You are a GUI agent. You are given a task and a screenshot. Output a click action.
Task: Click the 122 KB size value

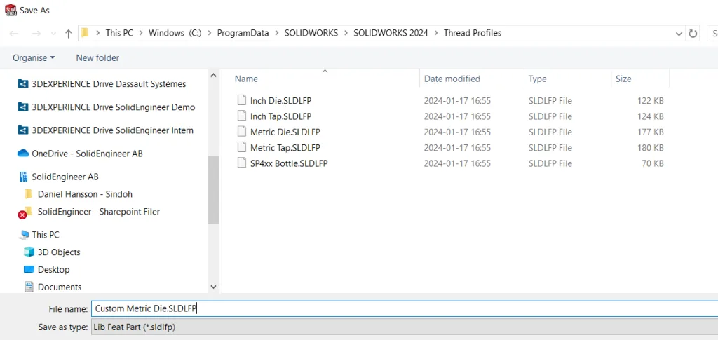651,101
